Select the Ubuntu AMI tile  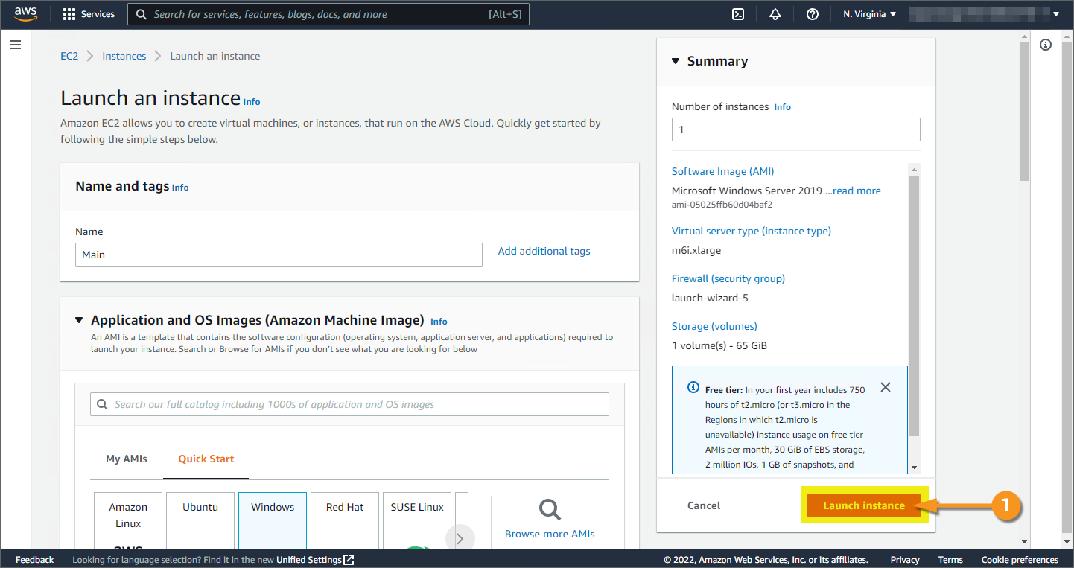[x=200, y=519]
